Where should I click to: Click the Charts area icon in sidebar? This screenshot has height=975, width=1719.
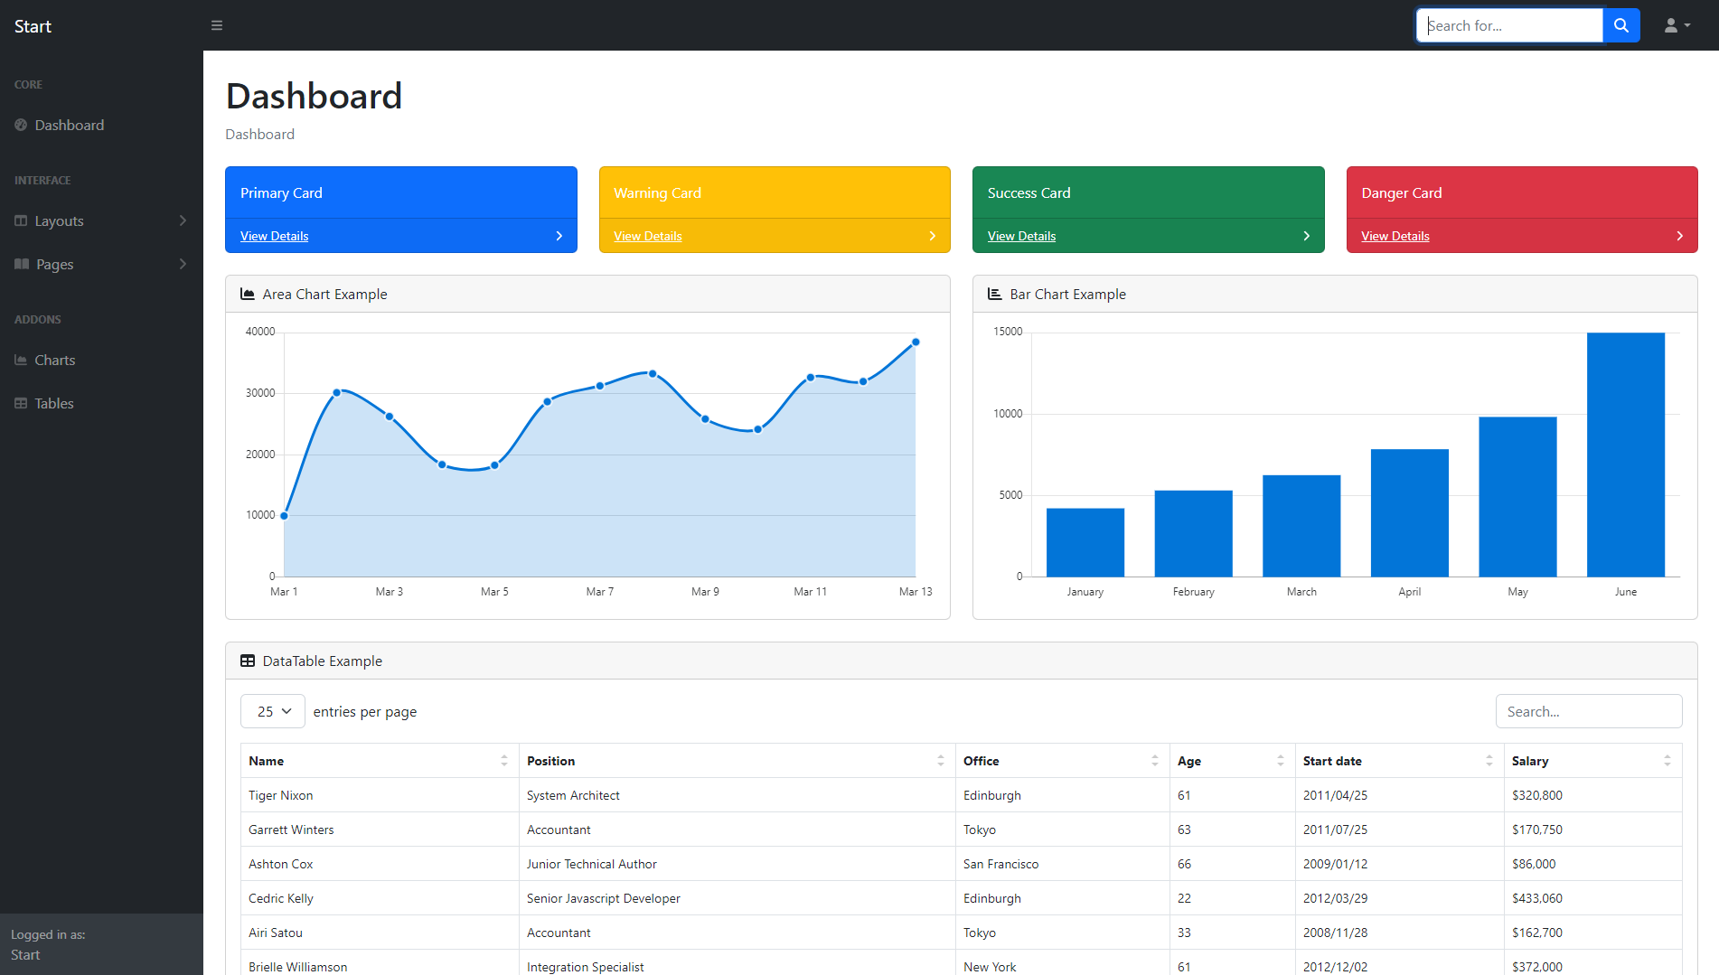[x=21, y=360]
